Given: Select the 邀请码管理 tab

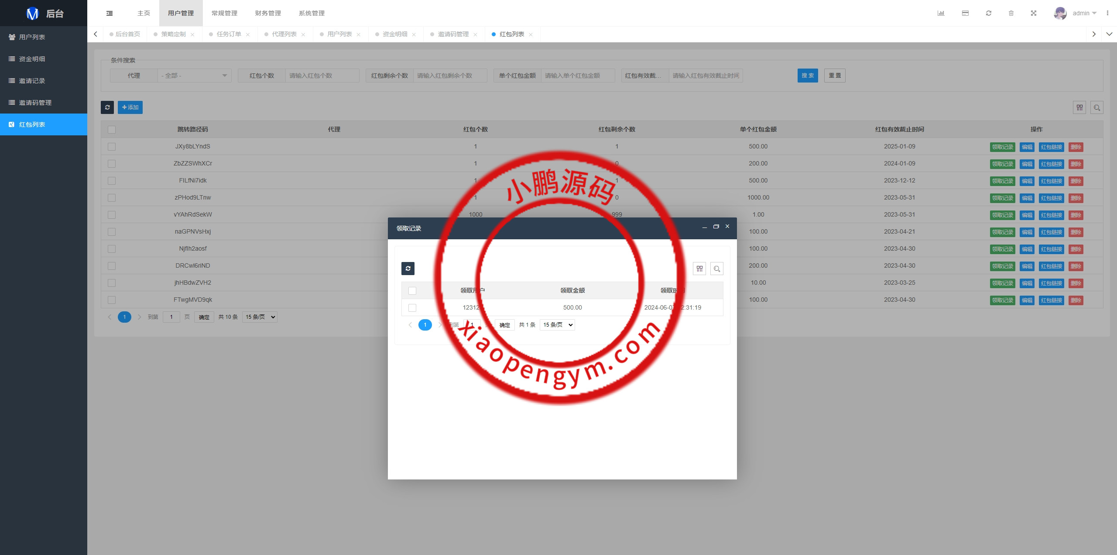Looking at the screenshot, I should [453, 34].
